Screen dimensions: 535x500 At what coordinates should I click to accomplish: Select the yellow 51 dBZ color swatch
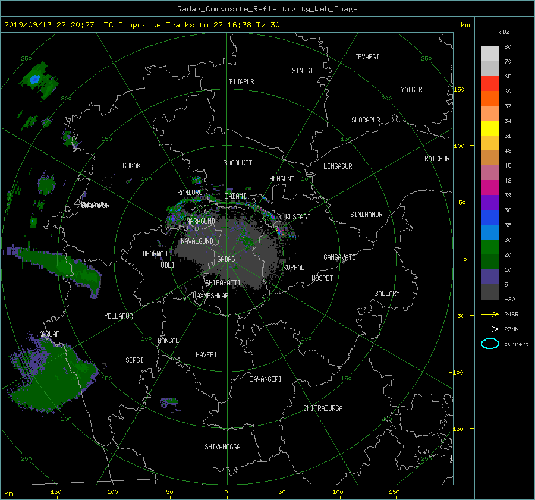point(490,128)
